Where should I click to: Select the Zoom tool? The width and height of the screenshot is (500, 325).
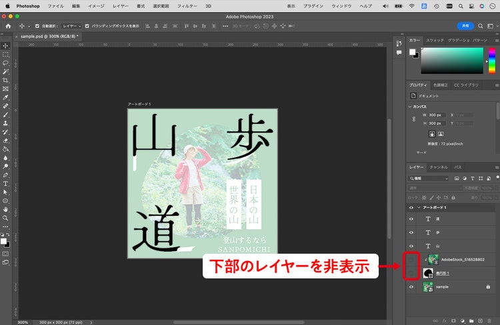pos(5,218)
